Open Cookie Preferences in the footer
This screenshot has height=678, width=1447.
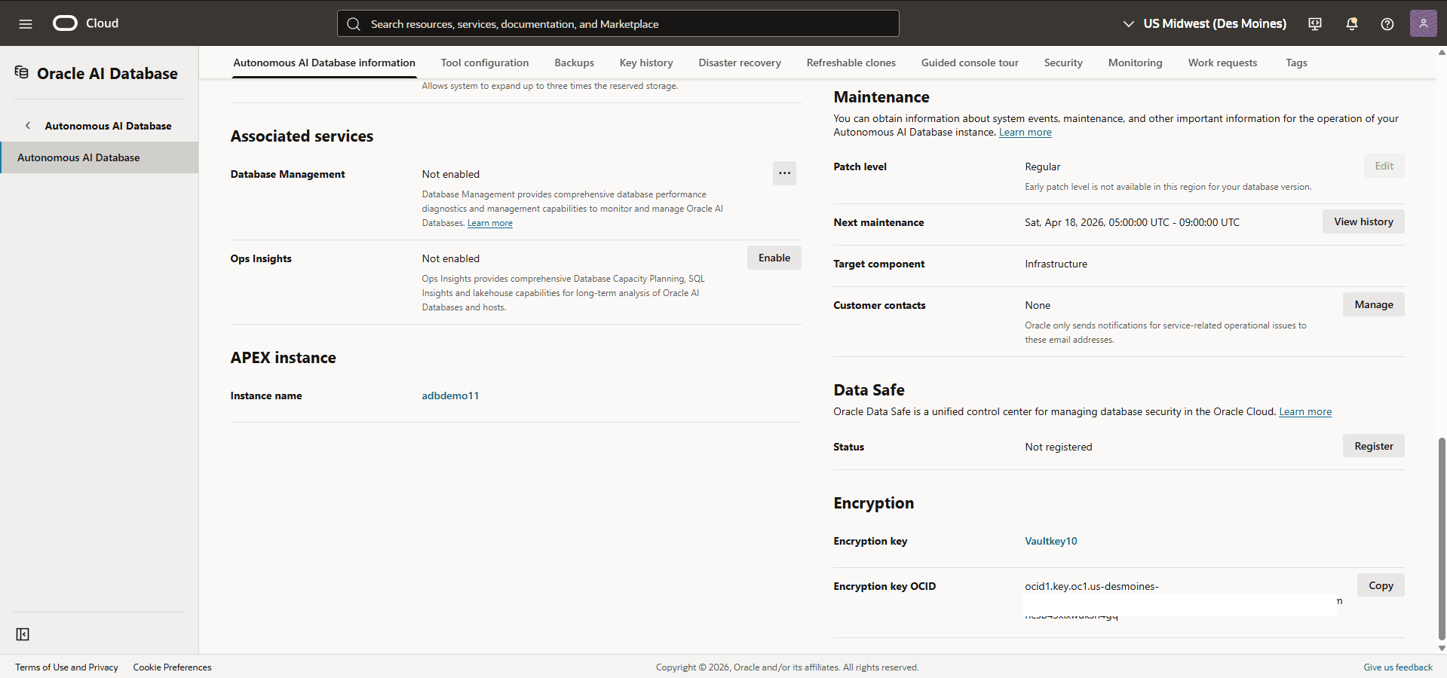click(x=172, y=667)
